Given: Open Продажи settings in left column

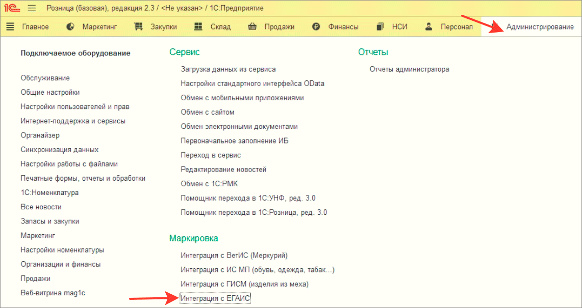Looking at the screenshot, I should (36, 278).
